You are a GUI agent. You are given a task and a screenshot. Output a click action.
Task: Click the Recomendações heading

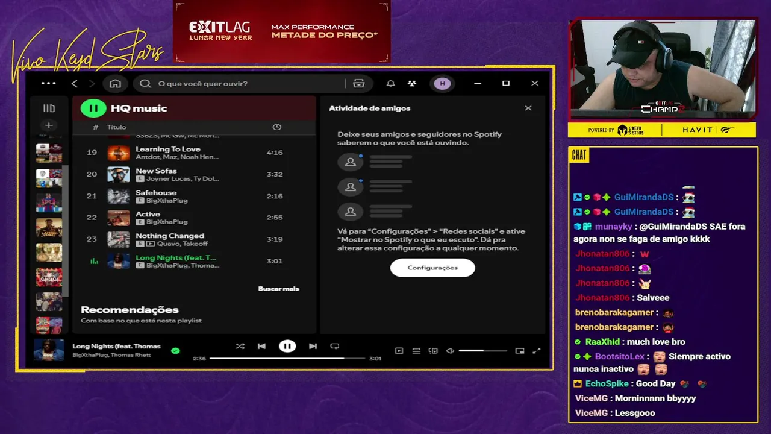[x=130, y=310]
